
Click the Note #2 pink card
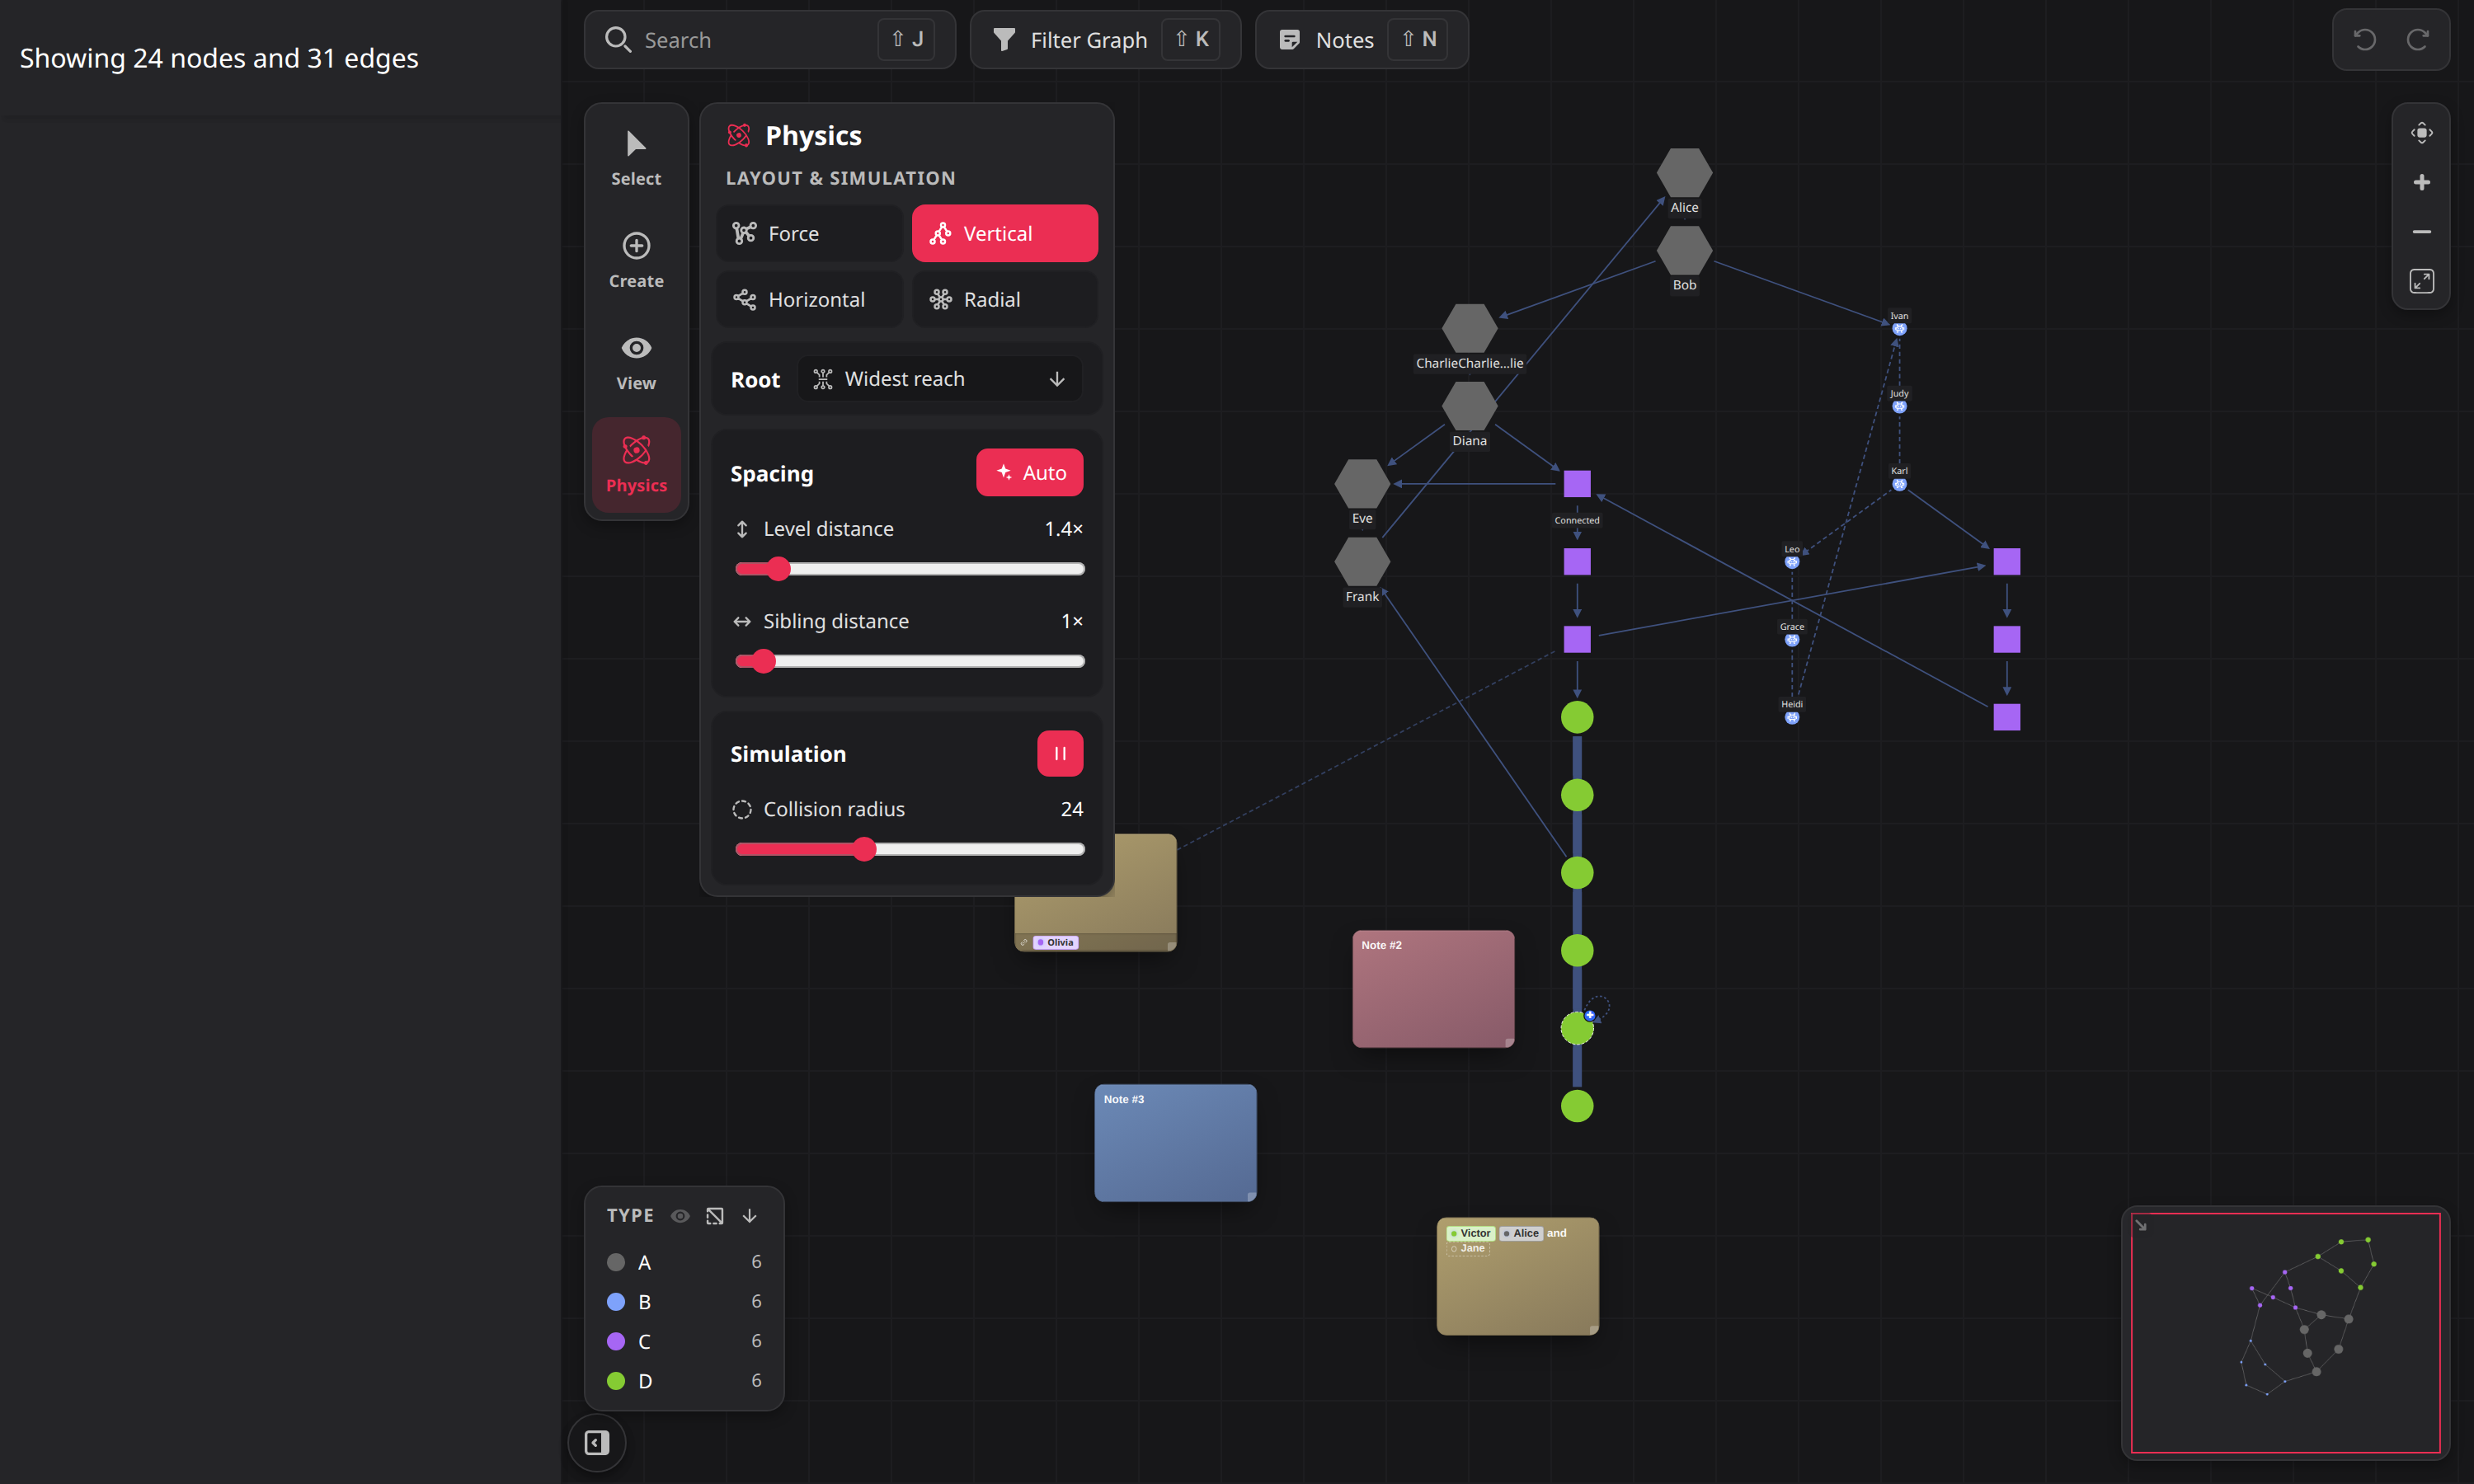point(1433,989)
